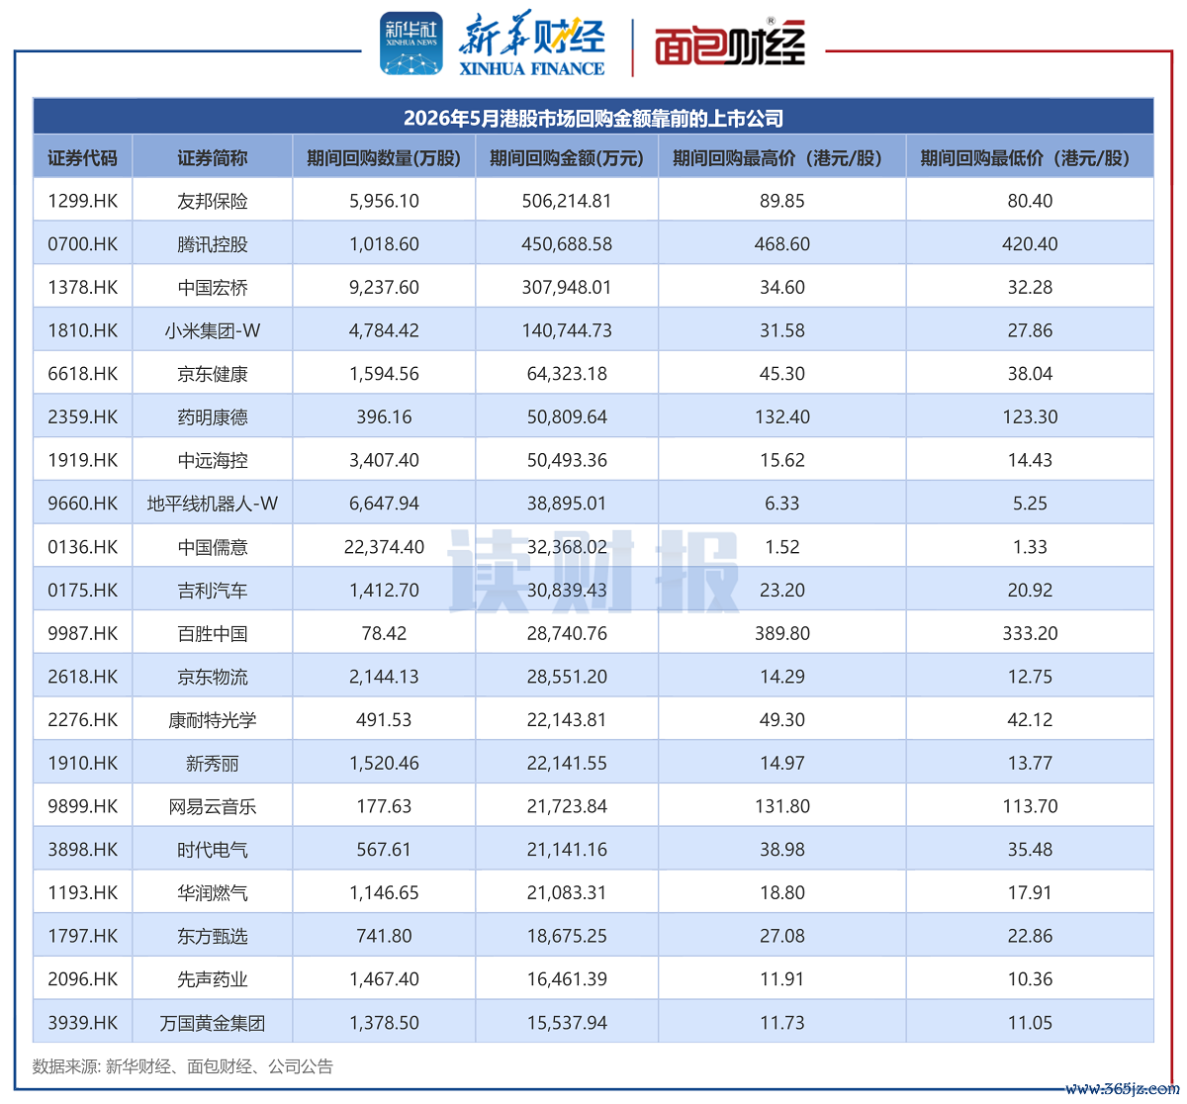The image size is (1187, 1104).
Task: Select buyback amount 140,744.73
Action: click(x=567, y=330)
